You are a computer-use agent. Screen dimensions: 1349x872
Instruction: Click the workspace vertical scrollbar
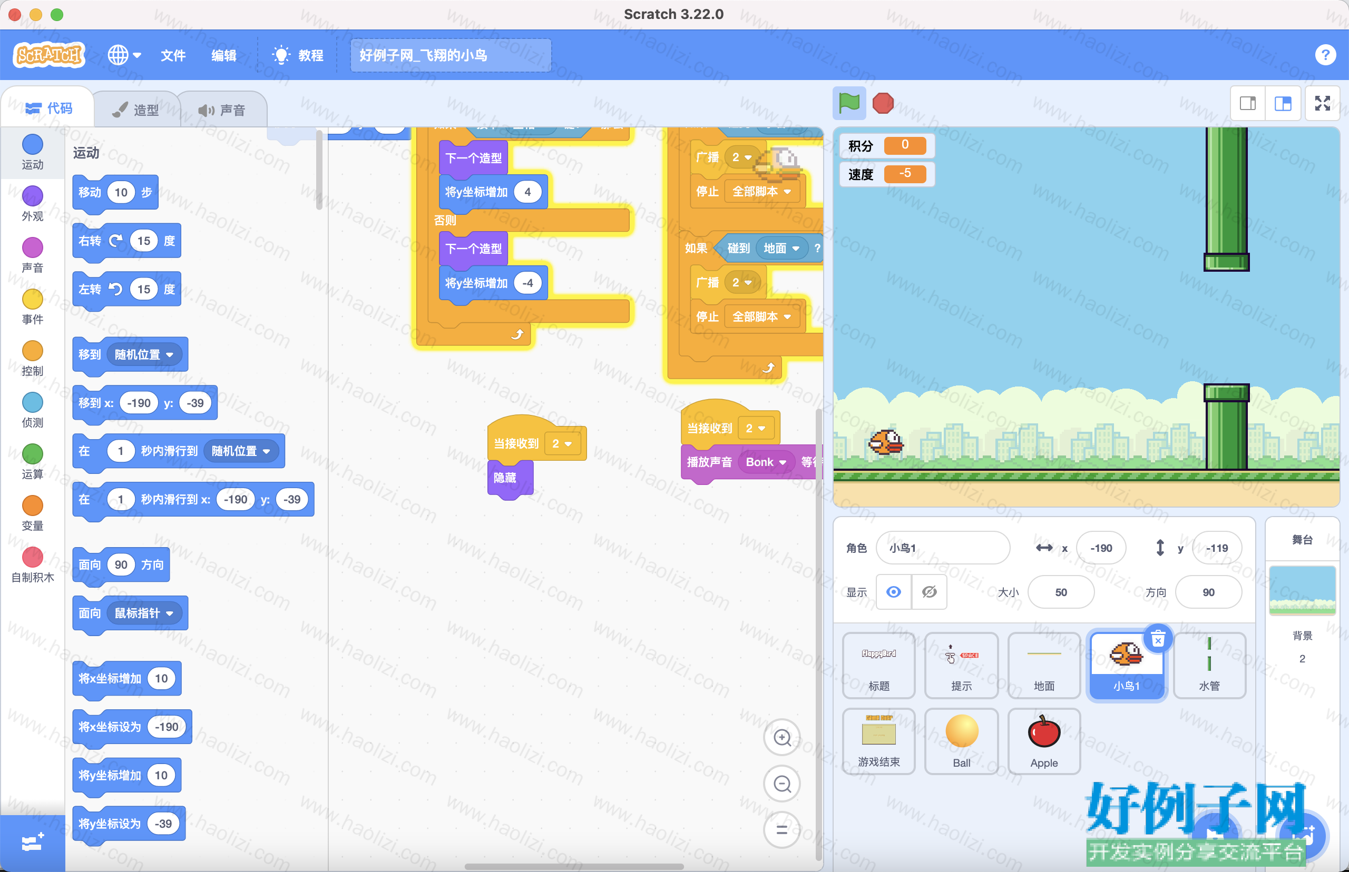point(819,634)
